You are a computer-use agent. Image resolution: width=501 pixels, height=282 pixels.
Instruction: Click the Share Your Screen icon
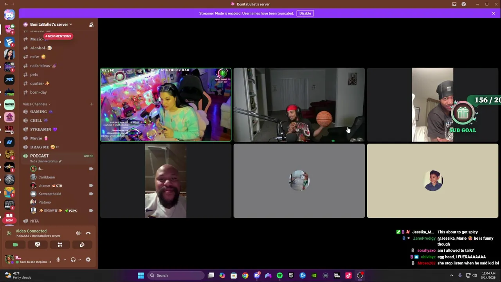pos(38,245)
